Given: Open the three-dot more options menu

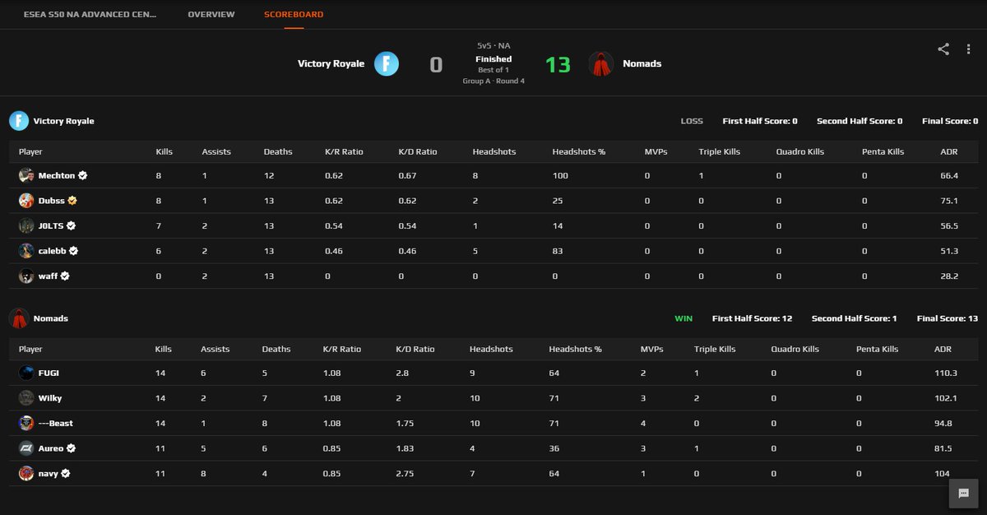Looking at the screenshot, I should pyautogui.click(x=969, y=49).
